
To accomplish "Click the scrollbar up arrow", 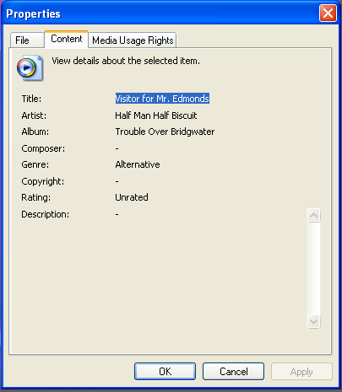I will pyautogui.click(x=313, y=216).
